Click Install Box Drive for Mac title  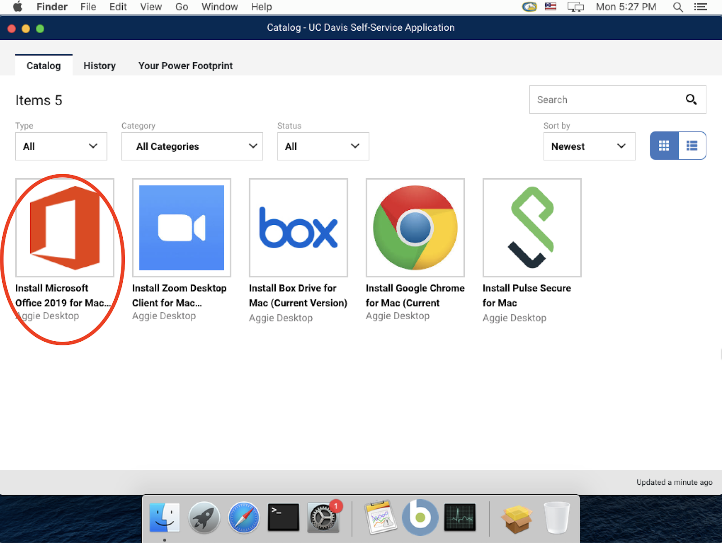[298, 295]
